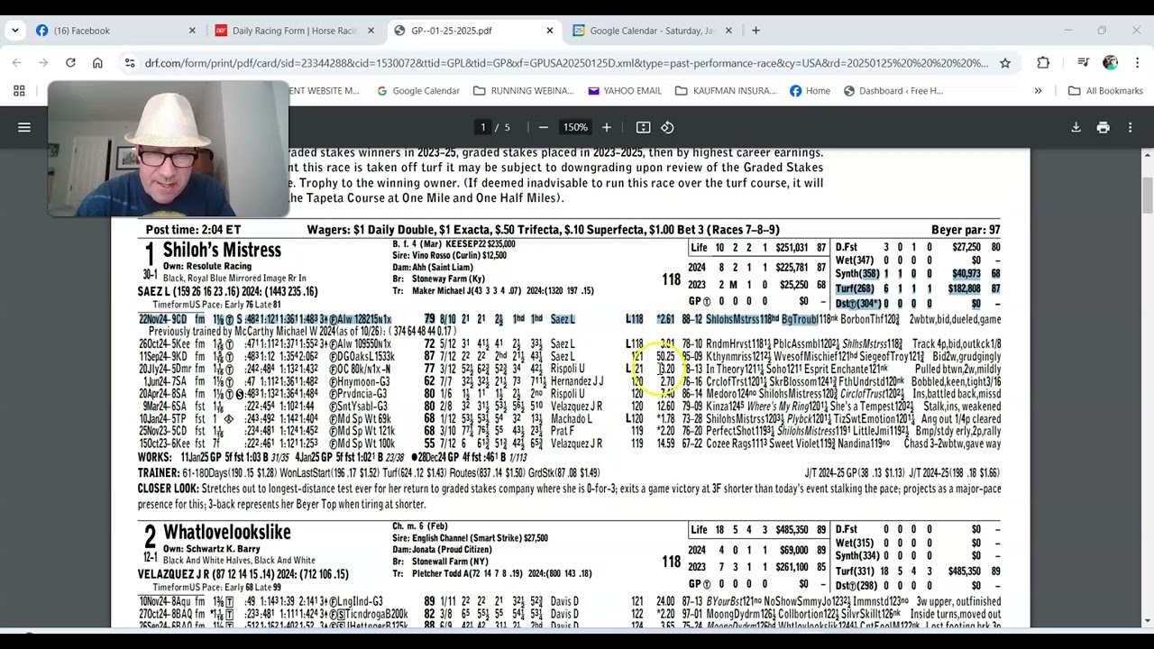Close the Google Calendar tab
The image size is (1154, 649).
728,31
